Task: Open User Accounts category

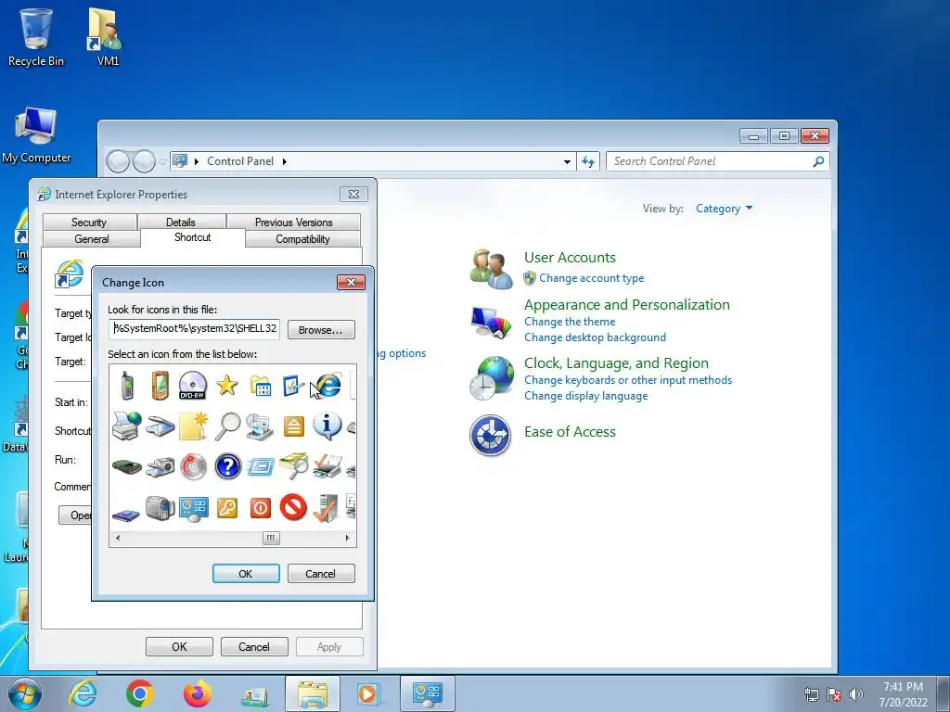Action: [x=570, y=258]
